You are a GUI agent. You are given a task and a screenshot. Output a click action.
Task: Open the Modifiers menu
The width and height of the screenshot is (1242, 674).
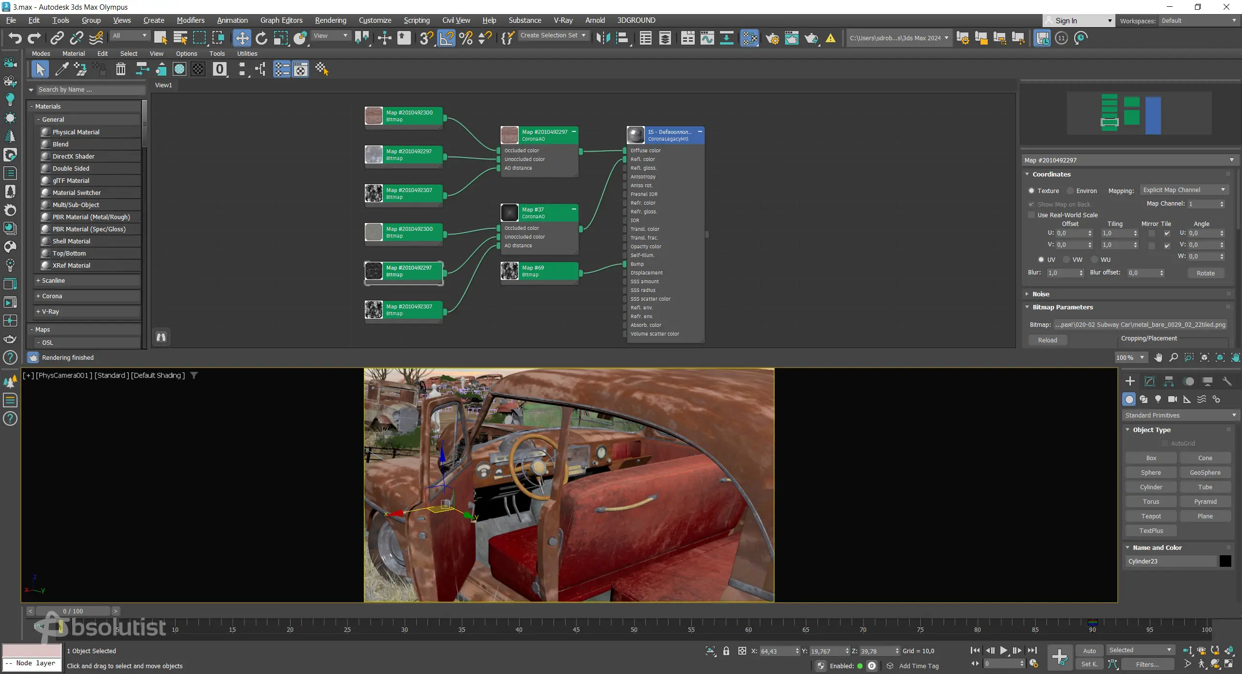(190, 20)
